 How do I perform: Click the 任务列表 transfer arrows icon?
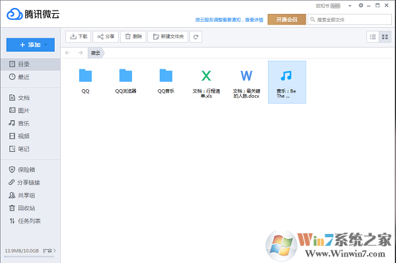click(x=12, y=221)
